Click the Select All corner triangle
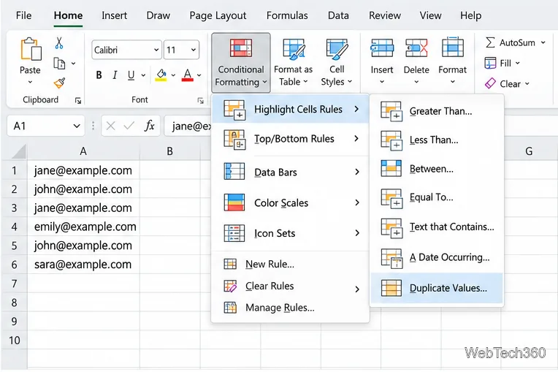Screen dimensions: 558x372 pos(18,151)
